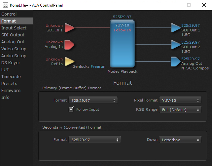
Task: Click the Secondary (Converted) Format heading
Action: [72, 127]
